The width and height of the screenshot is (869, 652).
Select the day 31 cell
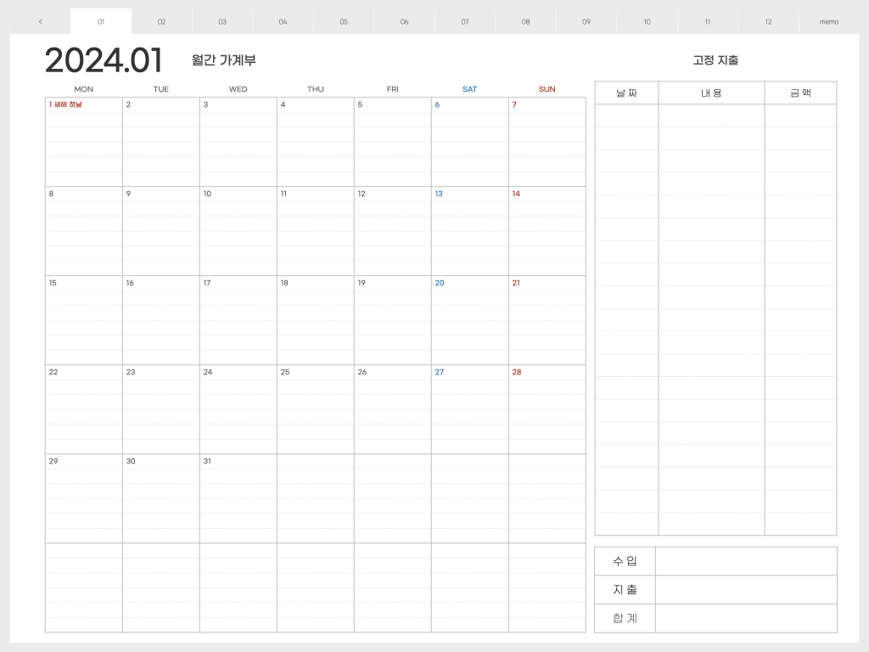click(238, 498)
